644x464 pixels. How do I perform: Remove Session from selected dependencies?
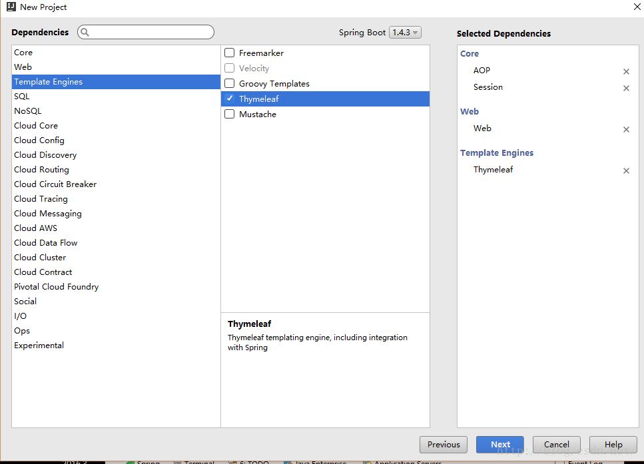(x=626, y=89)
